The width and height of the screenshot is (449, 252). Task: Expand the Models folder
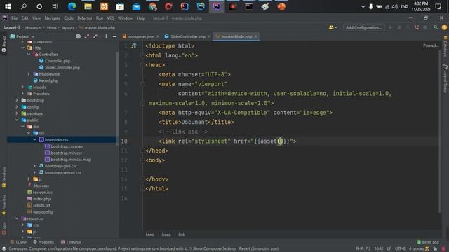pyautogui.click(x=23, y=87)
